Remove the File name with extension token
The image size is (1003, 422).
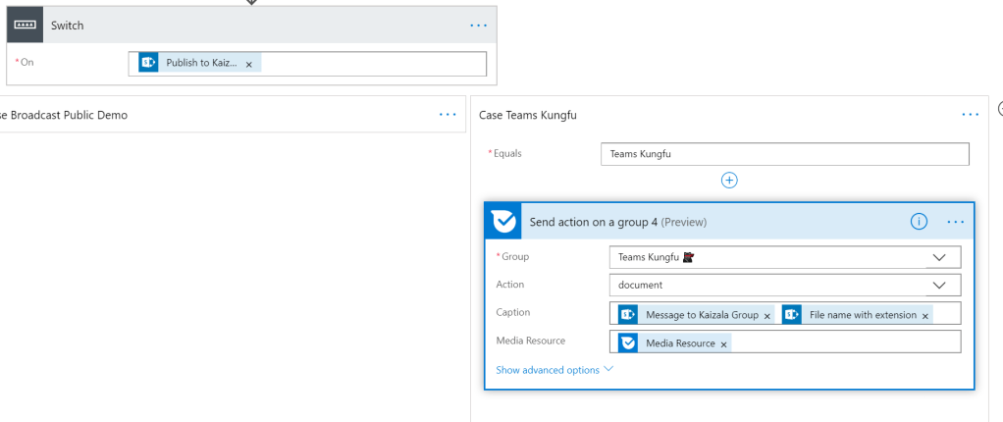click(x=925, y=315)
